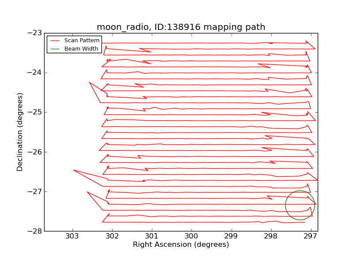Click the x-axis tick label 302
The height and width of the screenshot is (264, 353).
click(112, 236)
